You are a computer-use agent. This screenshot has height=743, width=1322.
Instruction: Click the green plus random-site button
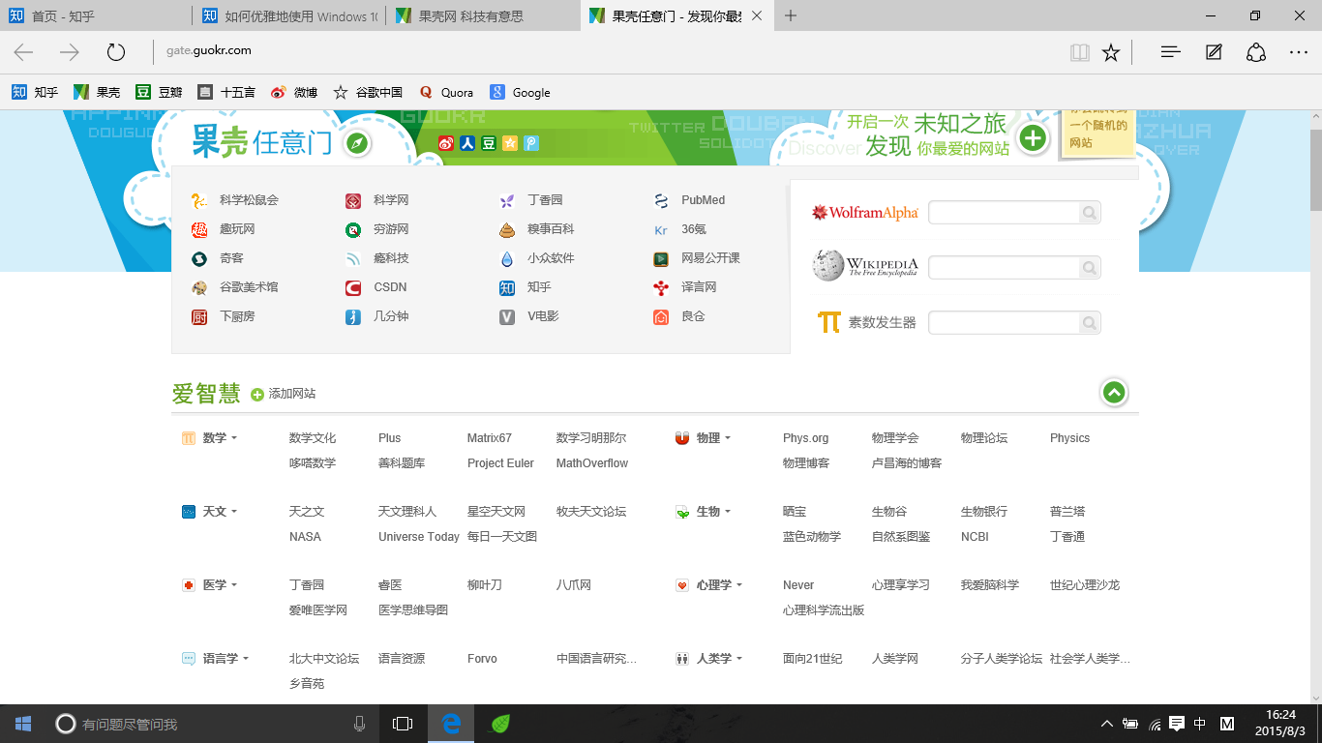(1034, 138)
